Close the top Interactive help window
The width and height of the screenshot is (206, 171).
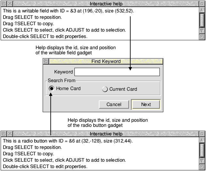point(10,4)
